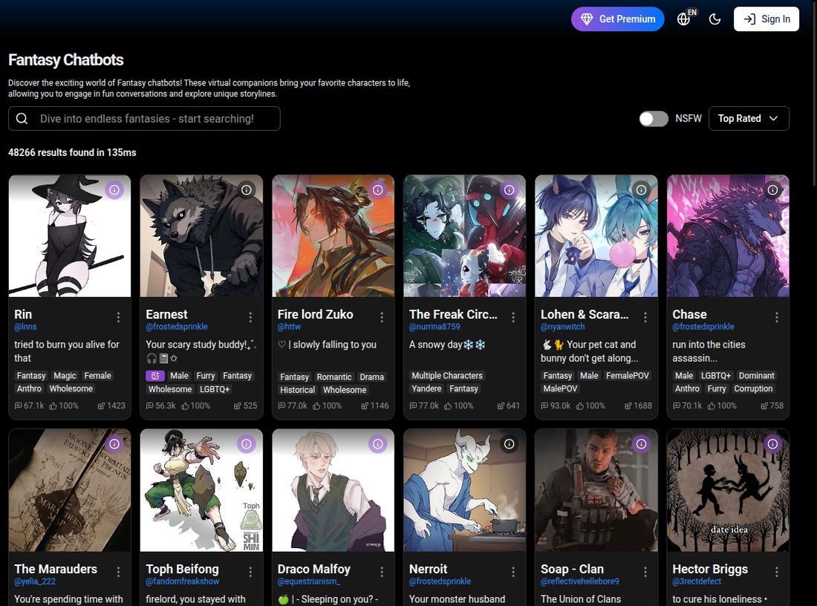The image size is (817, 606).
Task: Open three-dot menu for Earnest
Action: 250,317
